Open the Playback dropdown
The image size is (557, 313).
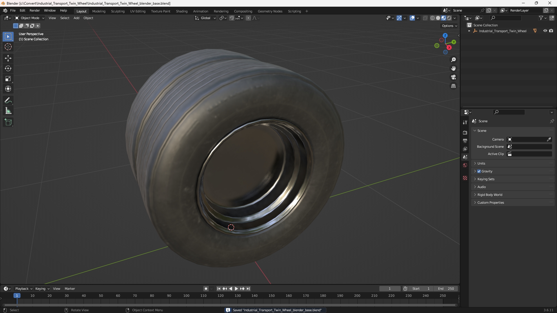pyautogui.click(x=23, y=289)
